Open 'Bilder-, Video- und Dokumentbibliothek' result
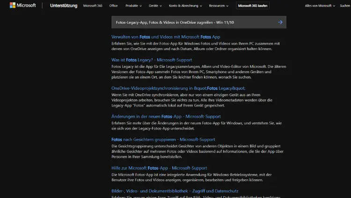The image size is (351, 198). [x=175, y=191]
